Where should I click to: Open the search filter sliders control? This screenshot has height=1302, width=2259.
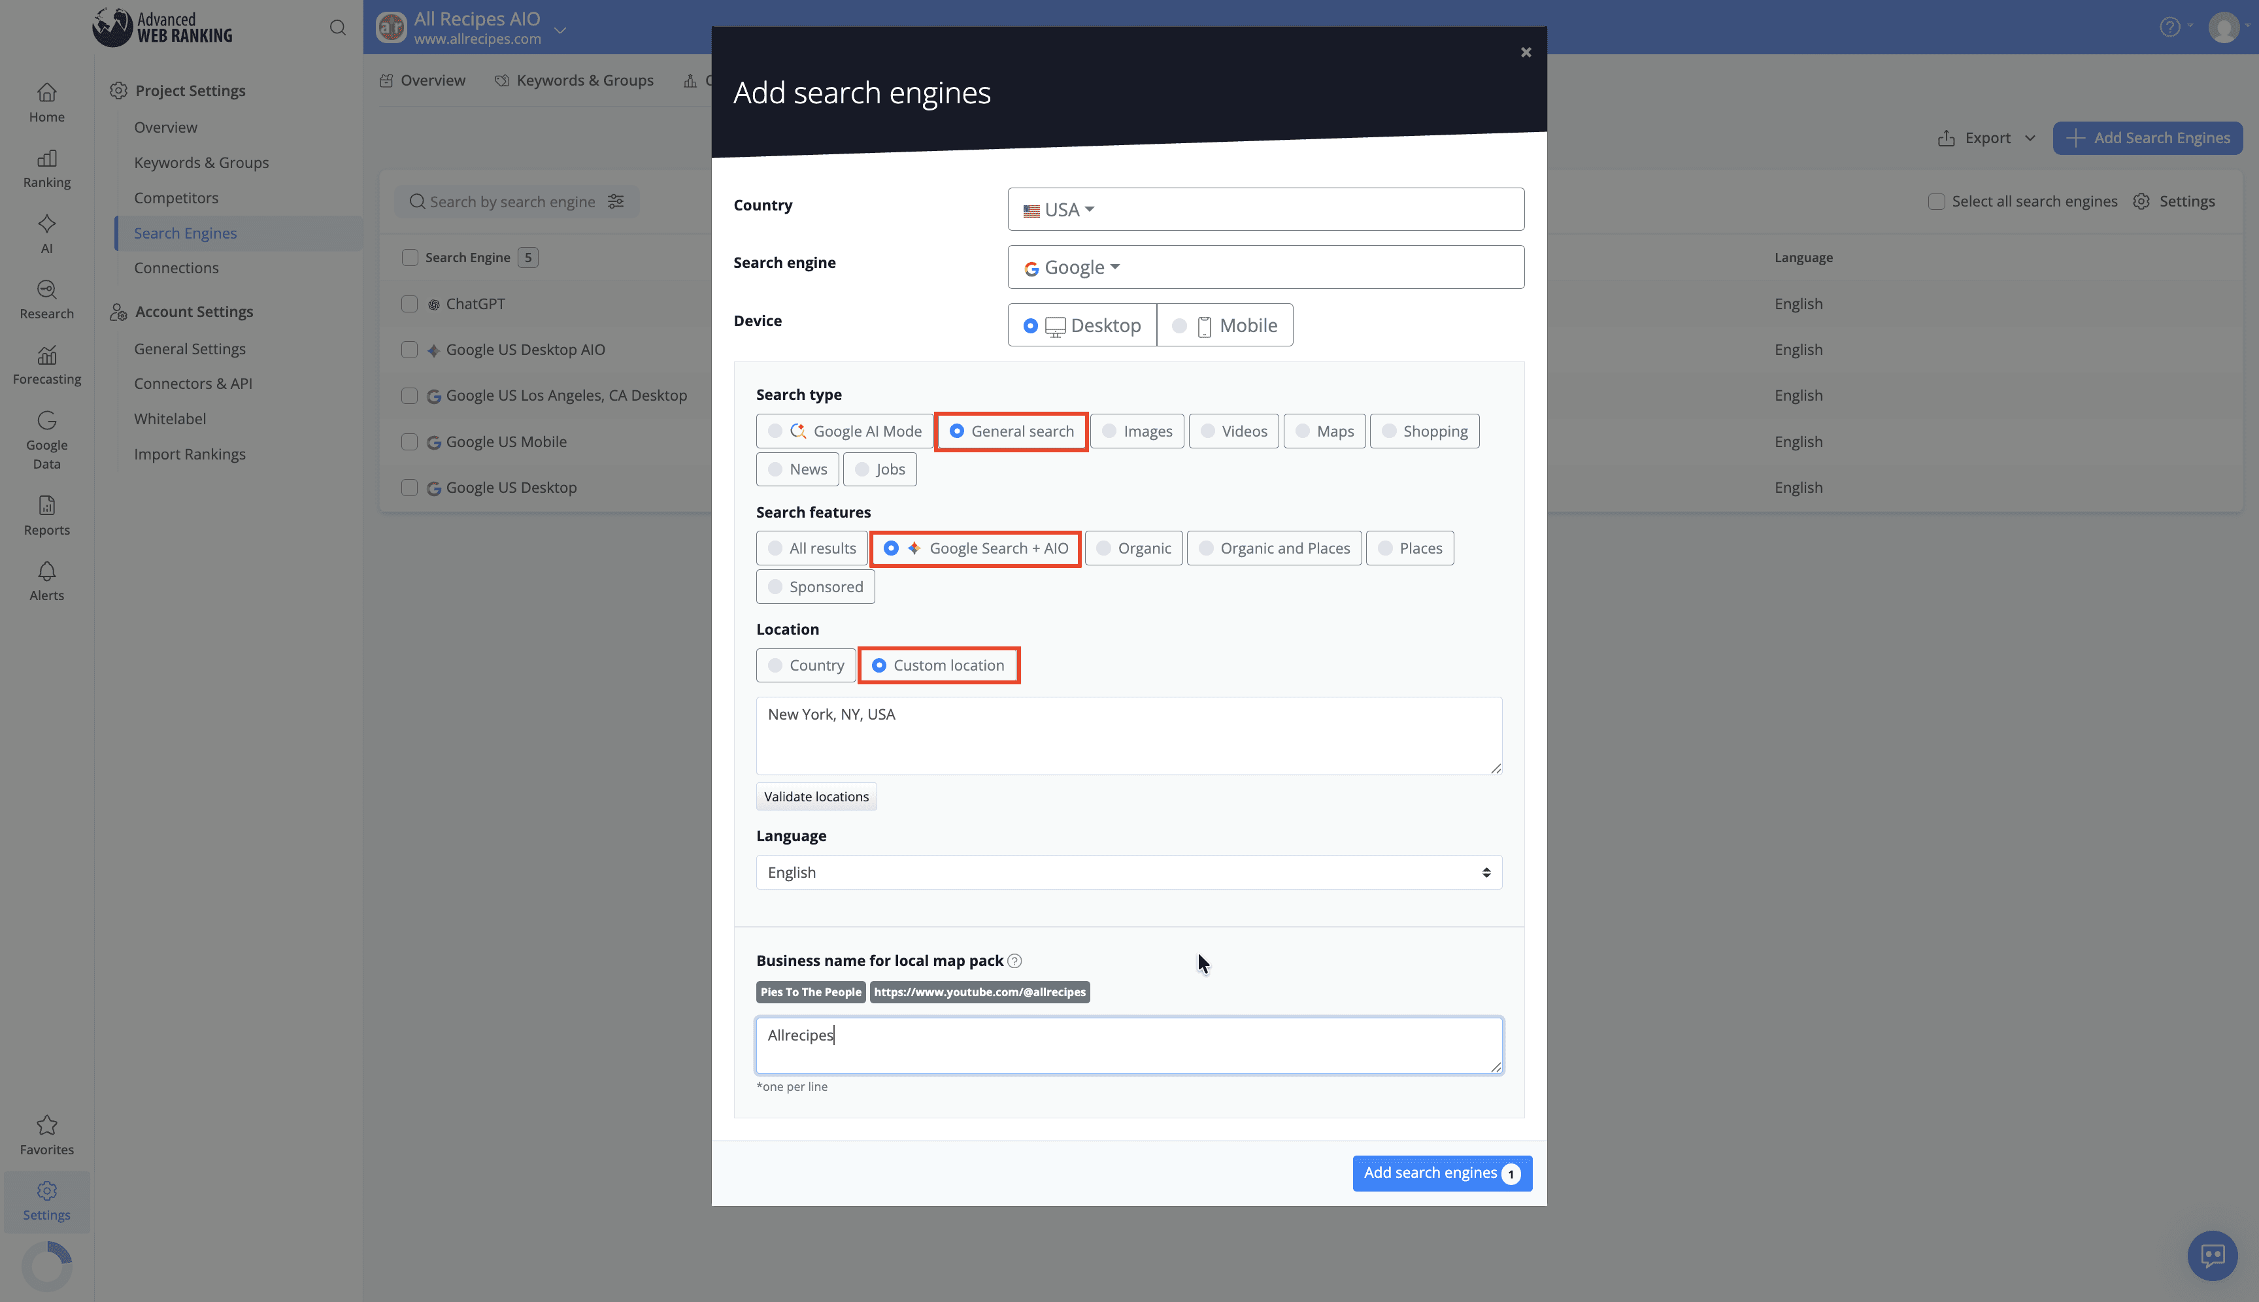pos(616,201)
